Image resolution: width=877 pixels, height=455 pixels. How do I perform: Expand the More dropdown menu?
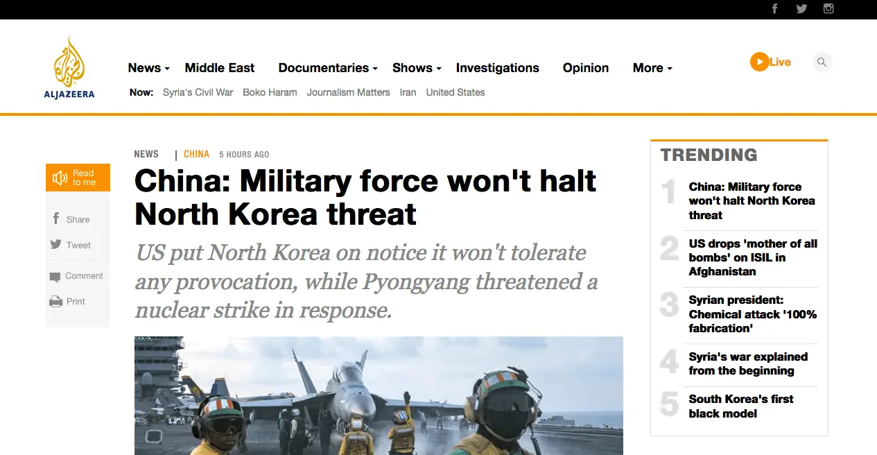pyautogui.click(x=652, y=68)
